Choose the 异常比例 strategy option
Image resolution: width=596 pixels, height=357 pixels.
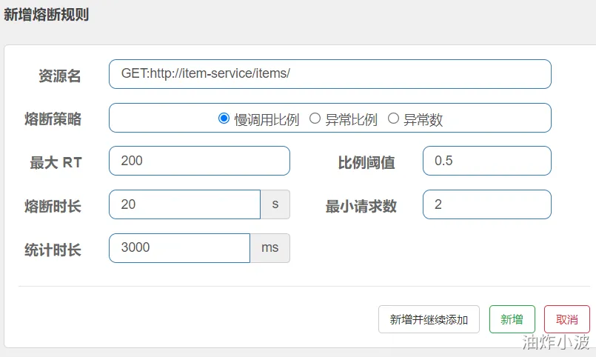315,119
